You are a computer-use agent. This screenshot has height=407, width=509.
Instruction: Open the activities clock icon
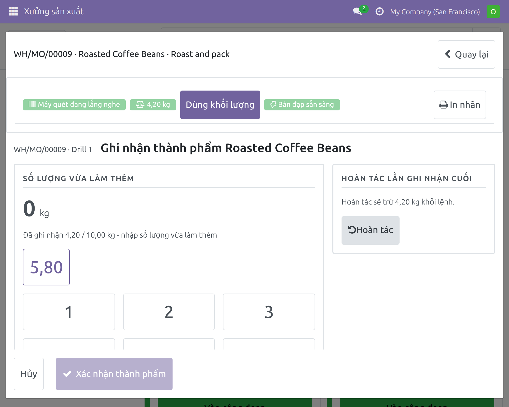[379, 11]
